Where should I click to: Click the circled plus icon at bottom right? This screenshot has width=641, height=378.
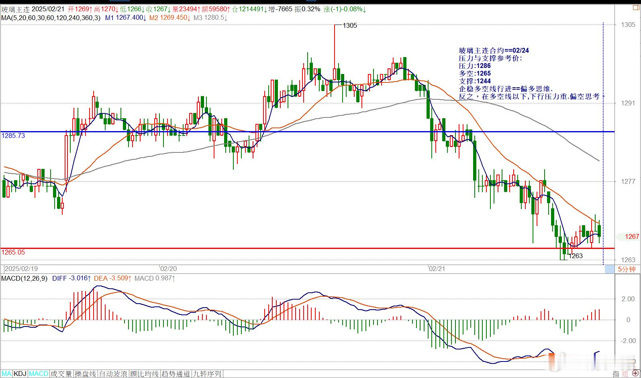point(635,374)
